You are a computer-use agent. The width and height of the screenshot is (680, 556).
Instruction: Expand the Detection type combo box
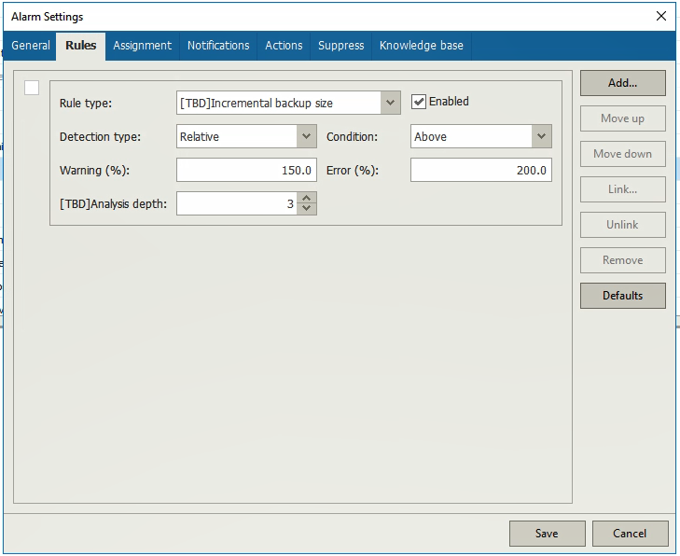[307, 136]
